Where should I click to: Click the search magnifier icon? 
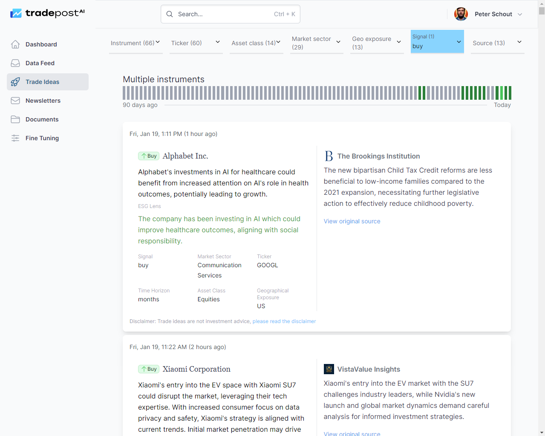[x=170, y=14]
